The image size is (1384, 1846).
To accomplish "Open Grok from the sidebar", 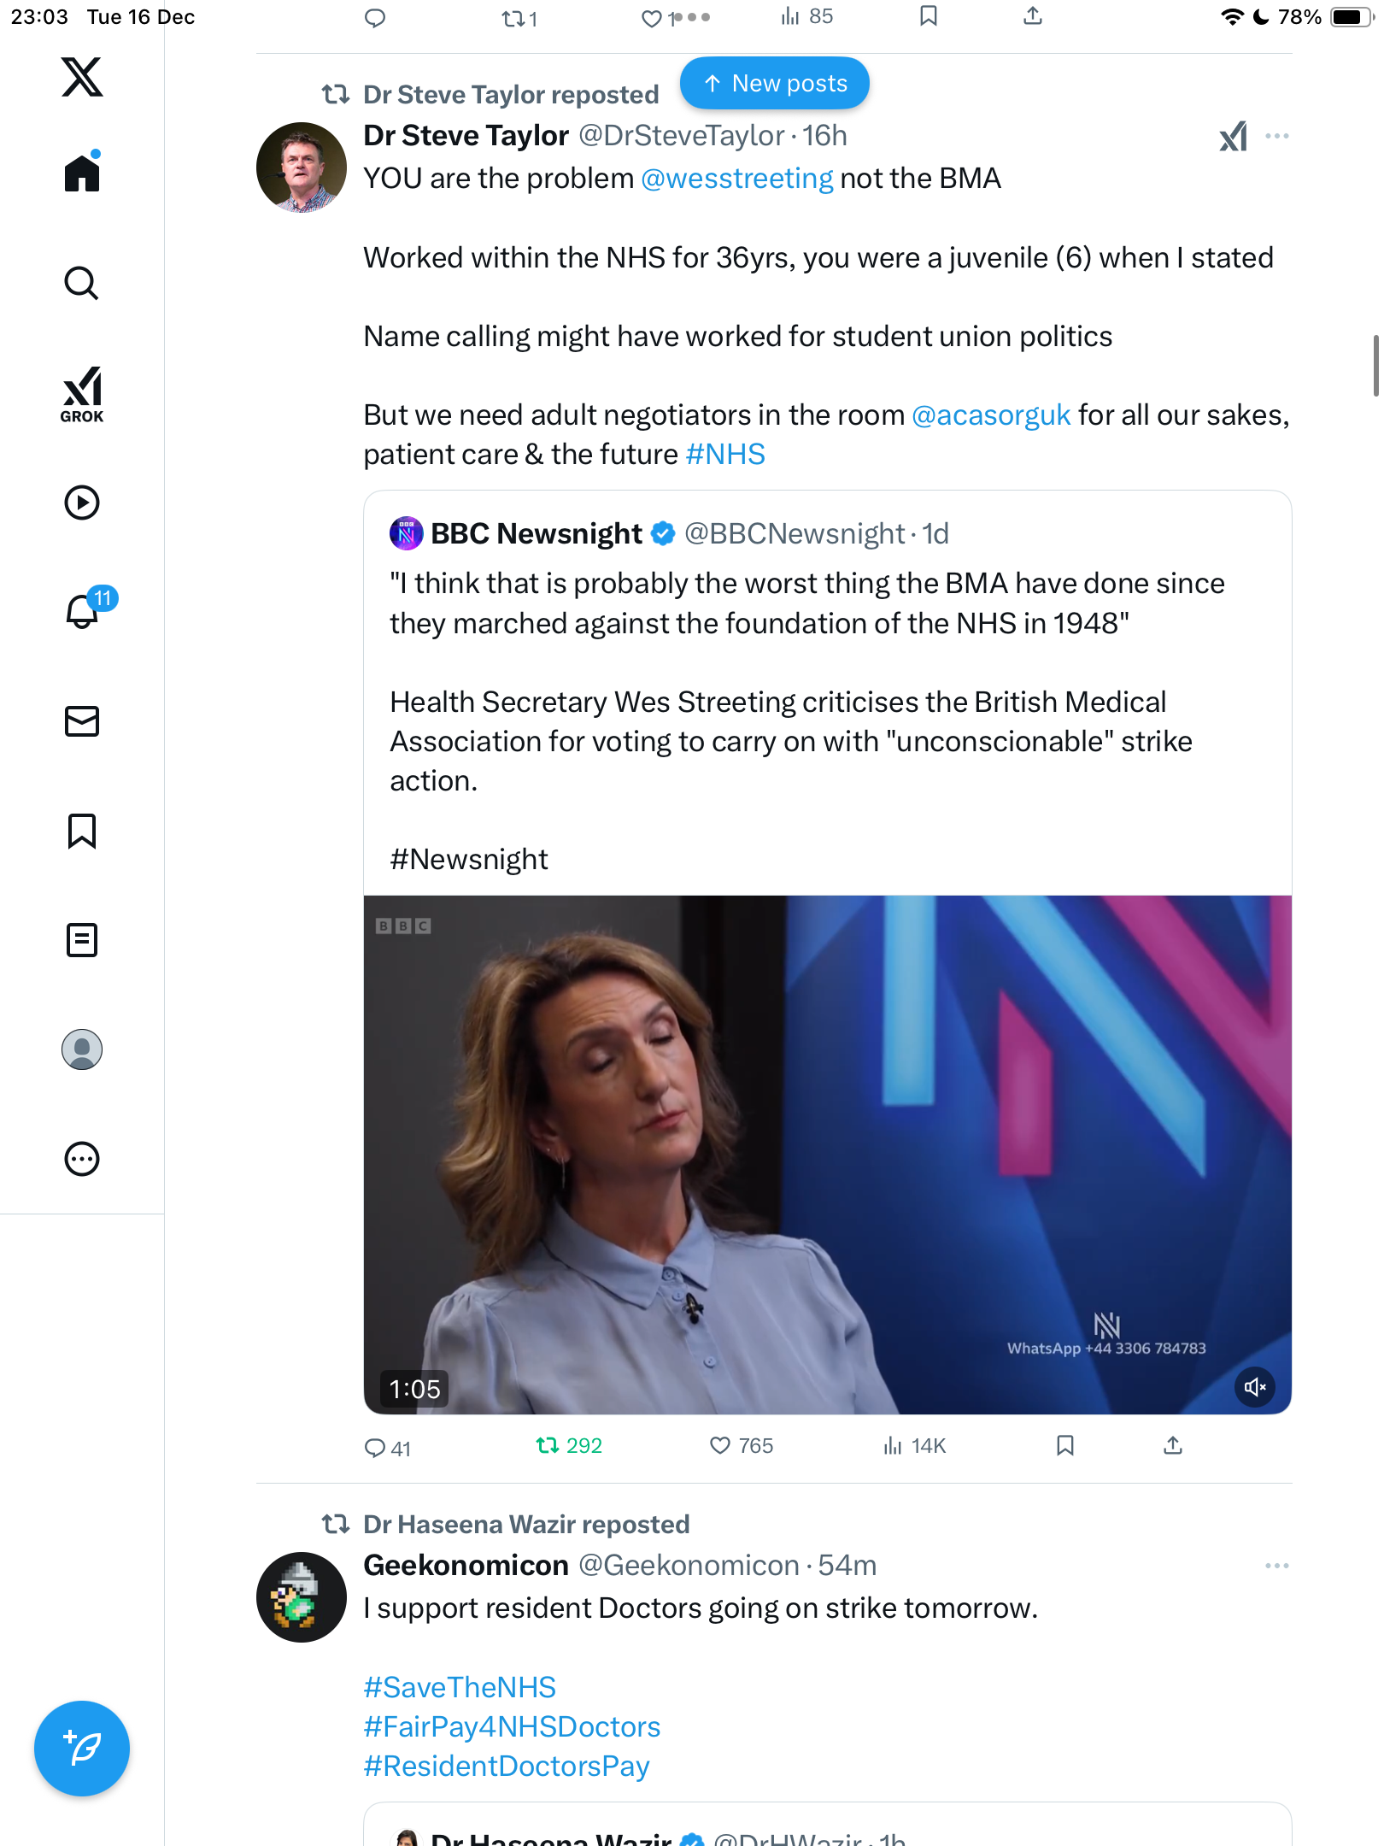I will click(82, 394).
